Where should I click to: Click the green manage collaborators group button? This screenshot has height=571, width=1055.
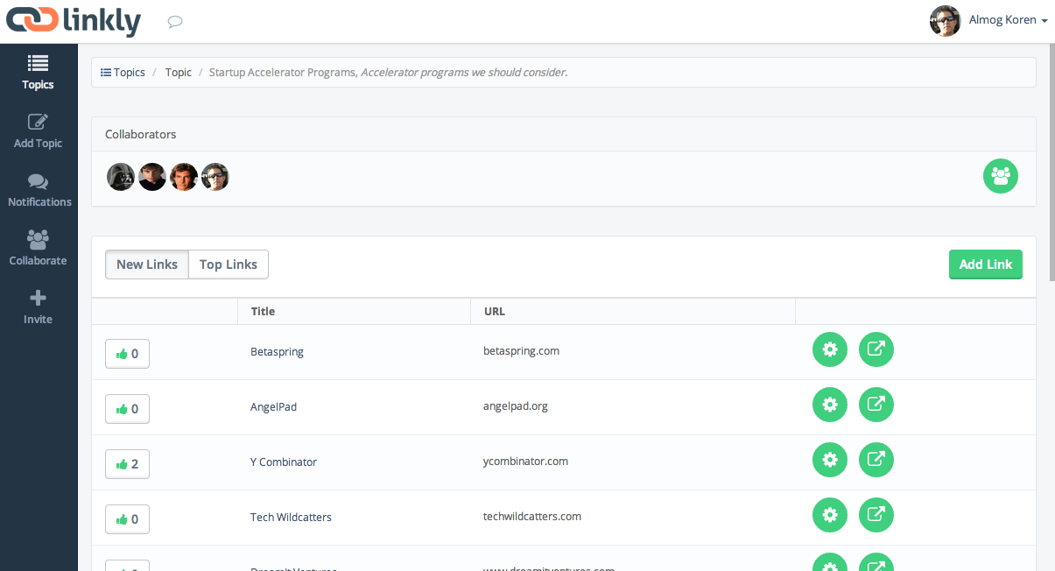[1001, 176]
